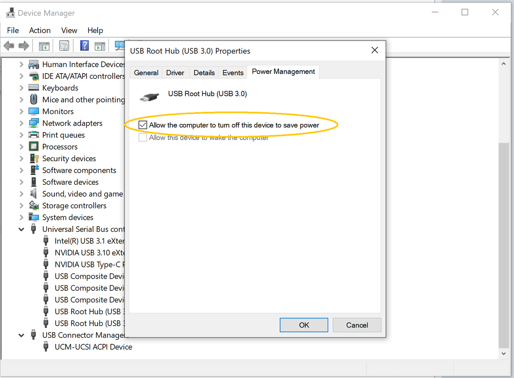Check Allow this device to wake the computer
Viewport: 514px width, 378px height.
(143, 138)
